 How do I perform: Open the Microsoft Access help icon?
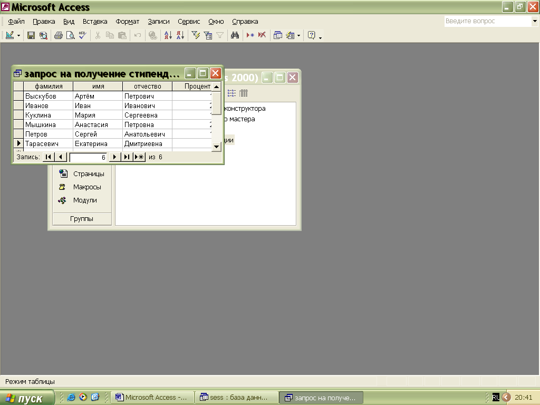point(311,35)
